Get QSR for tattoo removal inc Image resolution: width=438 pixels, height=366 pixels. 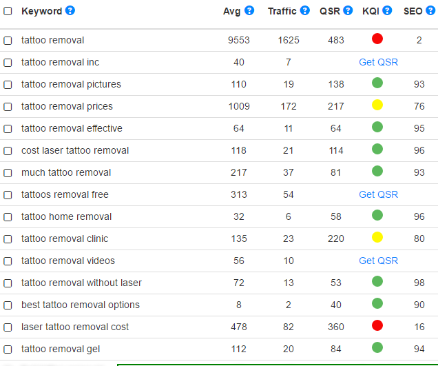(x=378, y=62)
